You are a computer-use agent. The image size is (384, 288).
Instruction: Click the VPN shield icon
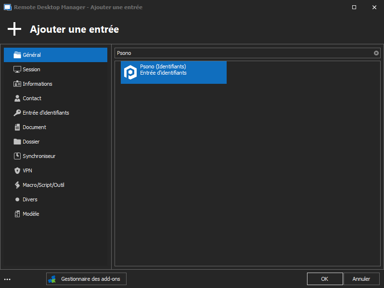click(17, 170)
